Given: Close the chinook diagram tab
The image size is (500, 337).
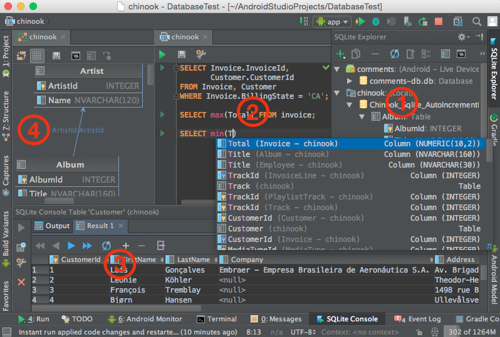Looking at the screenshot, I should click(x=63, y=37).
